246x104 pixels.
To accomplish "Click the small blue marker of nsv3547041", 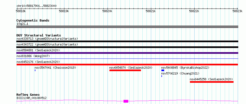I will click(x=35, y=70).
